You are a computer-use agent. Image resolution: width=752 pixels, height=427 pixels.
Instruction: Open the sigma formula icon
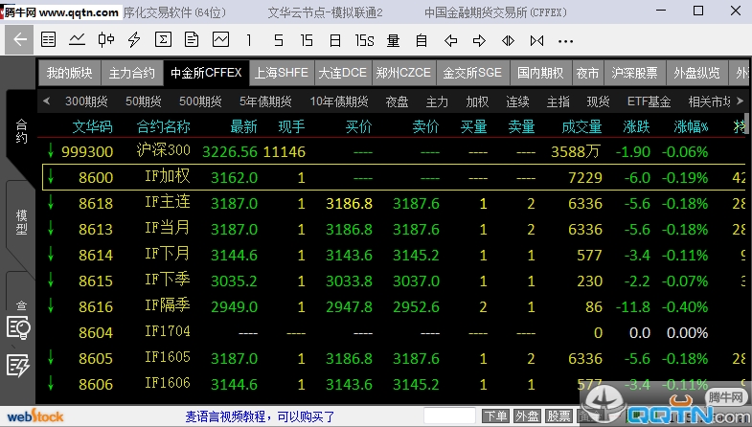(163, 40)
